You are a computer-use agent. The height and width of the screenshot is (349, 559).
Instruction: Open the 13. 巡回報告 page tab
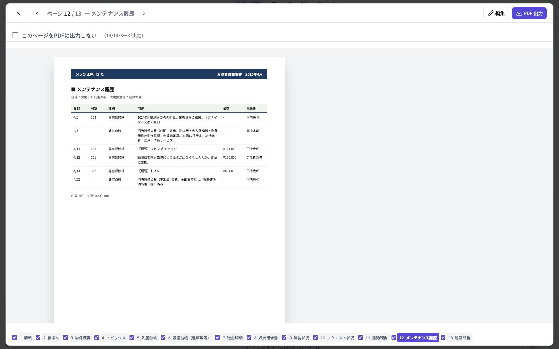(459, 338)
